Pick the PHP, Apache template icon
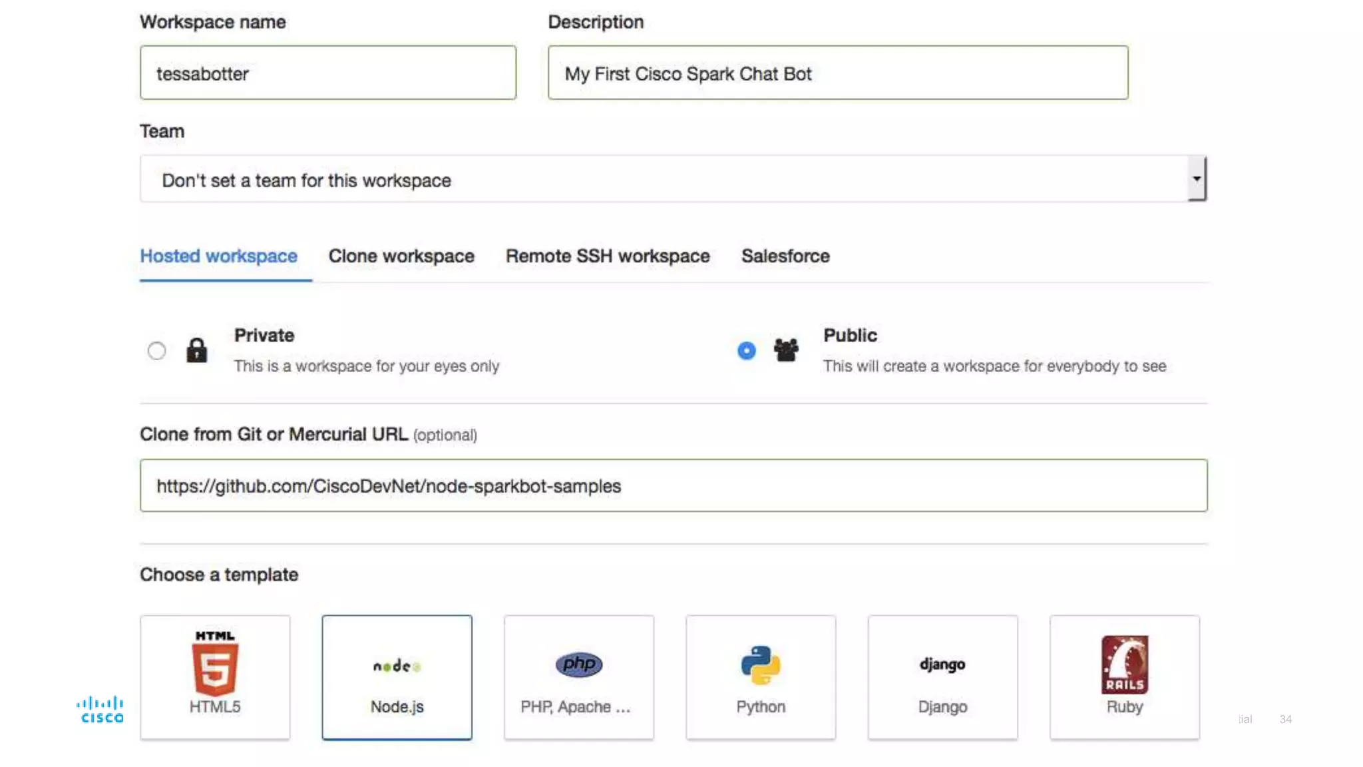 pyautogui.click(x=578, y=664)
